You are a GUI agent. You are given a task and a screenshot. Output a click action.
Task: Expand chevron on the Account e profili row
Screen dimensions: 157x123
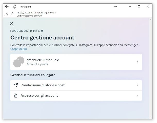137,62
